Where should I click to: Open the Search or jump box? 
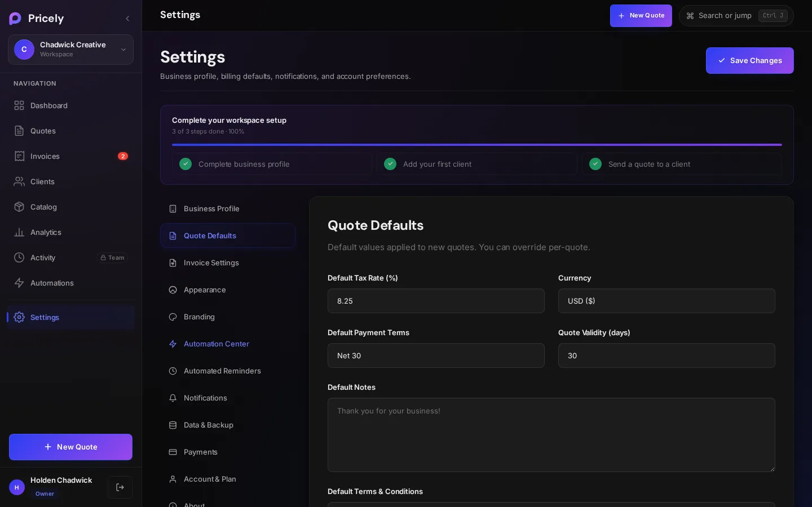click(x=736, y=16)
